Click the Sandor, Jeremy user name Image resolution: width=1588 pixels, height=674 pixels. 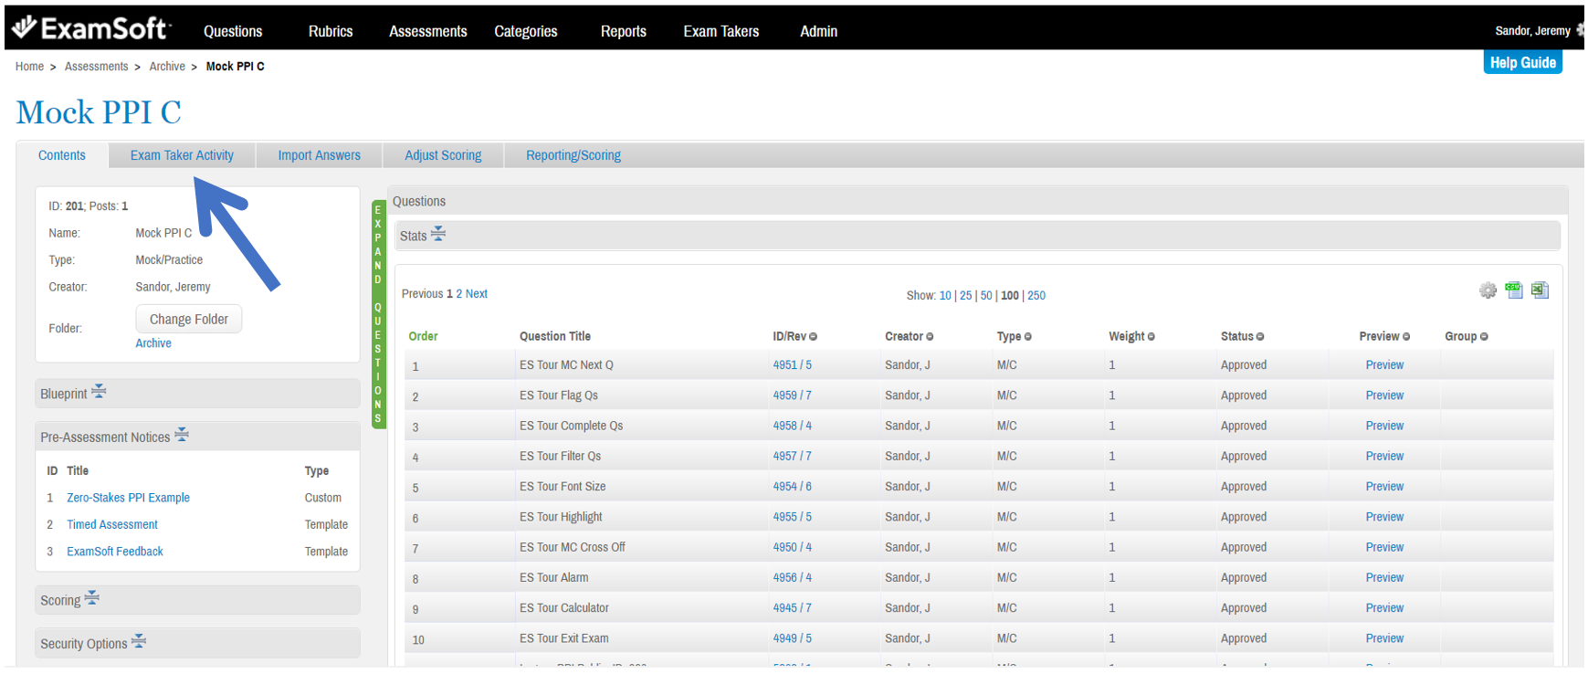tap(1532, 31)
